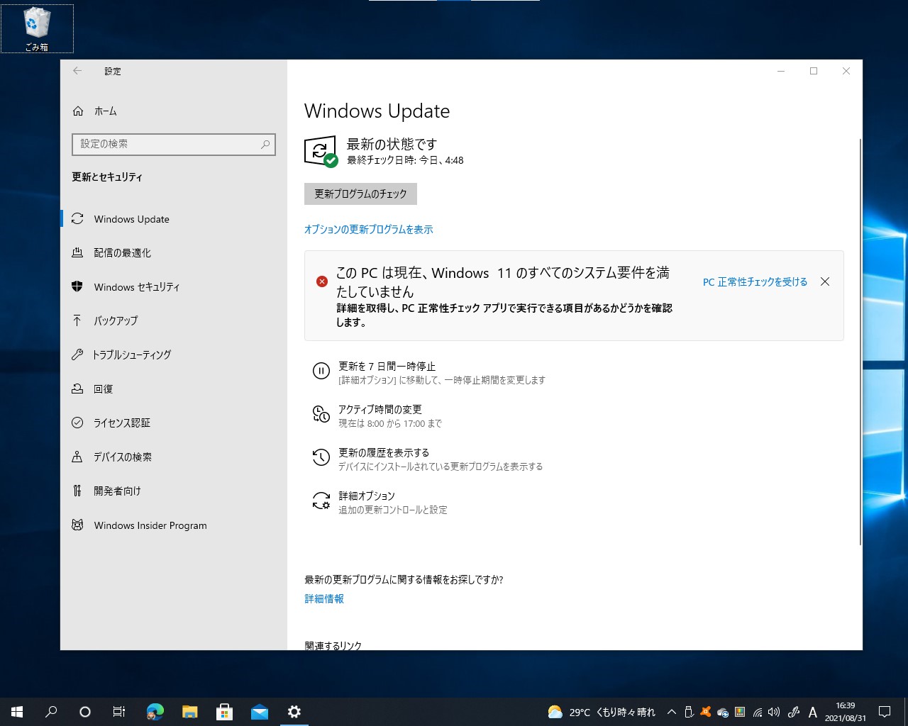Open 更新の履歴を表示する history icon
Screen dimensions: 908x726
click(x=321, y=457)
